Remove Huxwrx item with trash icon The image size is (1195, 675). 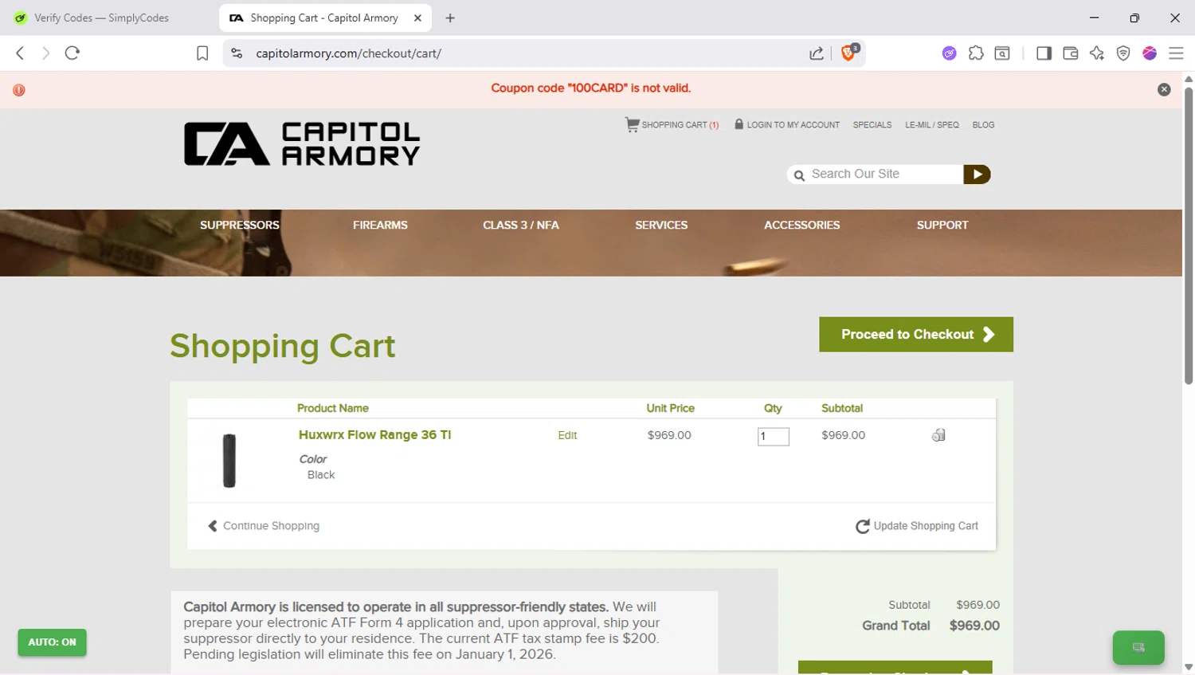938,435
